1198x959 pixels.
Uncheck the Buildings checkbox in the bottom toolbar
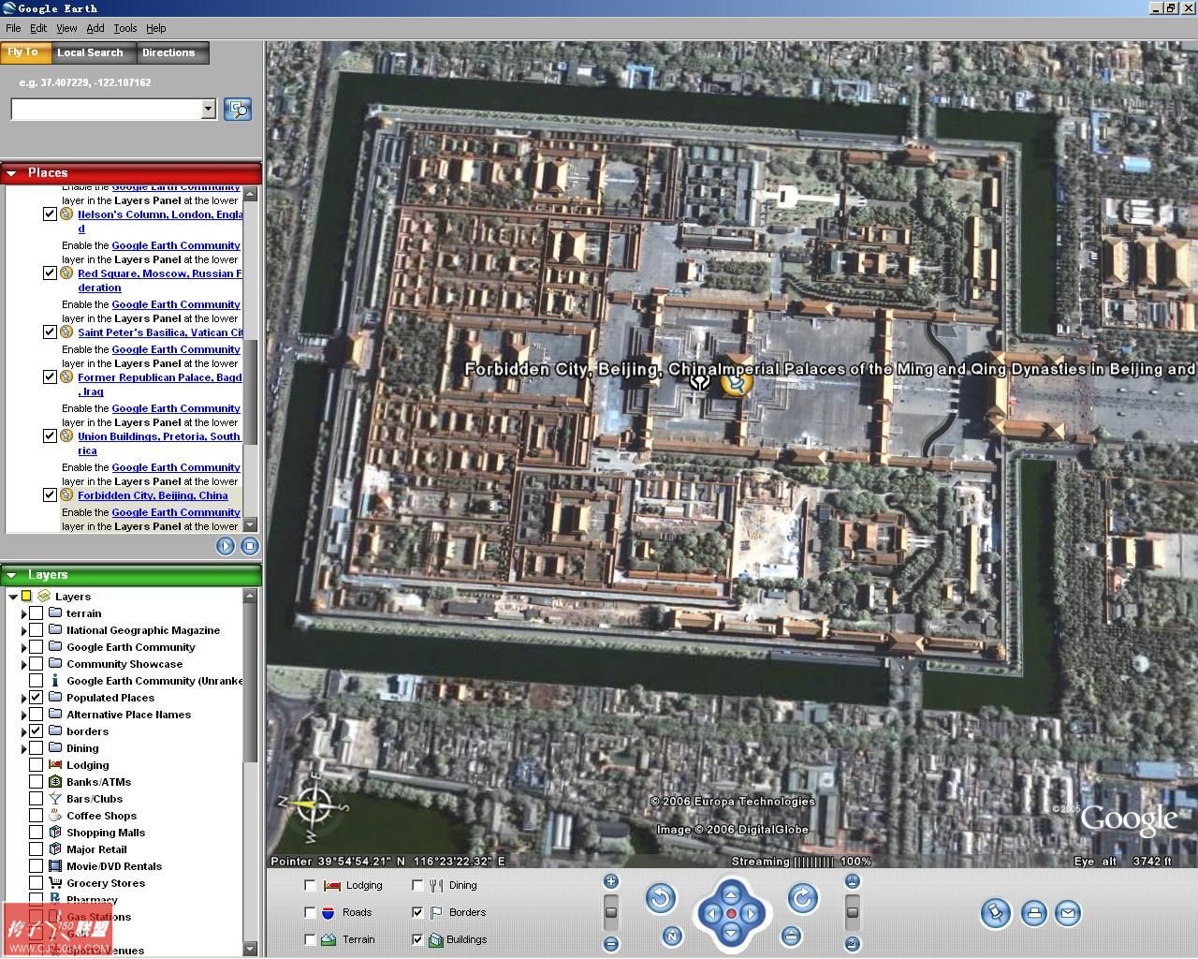[x=417, y=939]
